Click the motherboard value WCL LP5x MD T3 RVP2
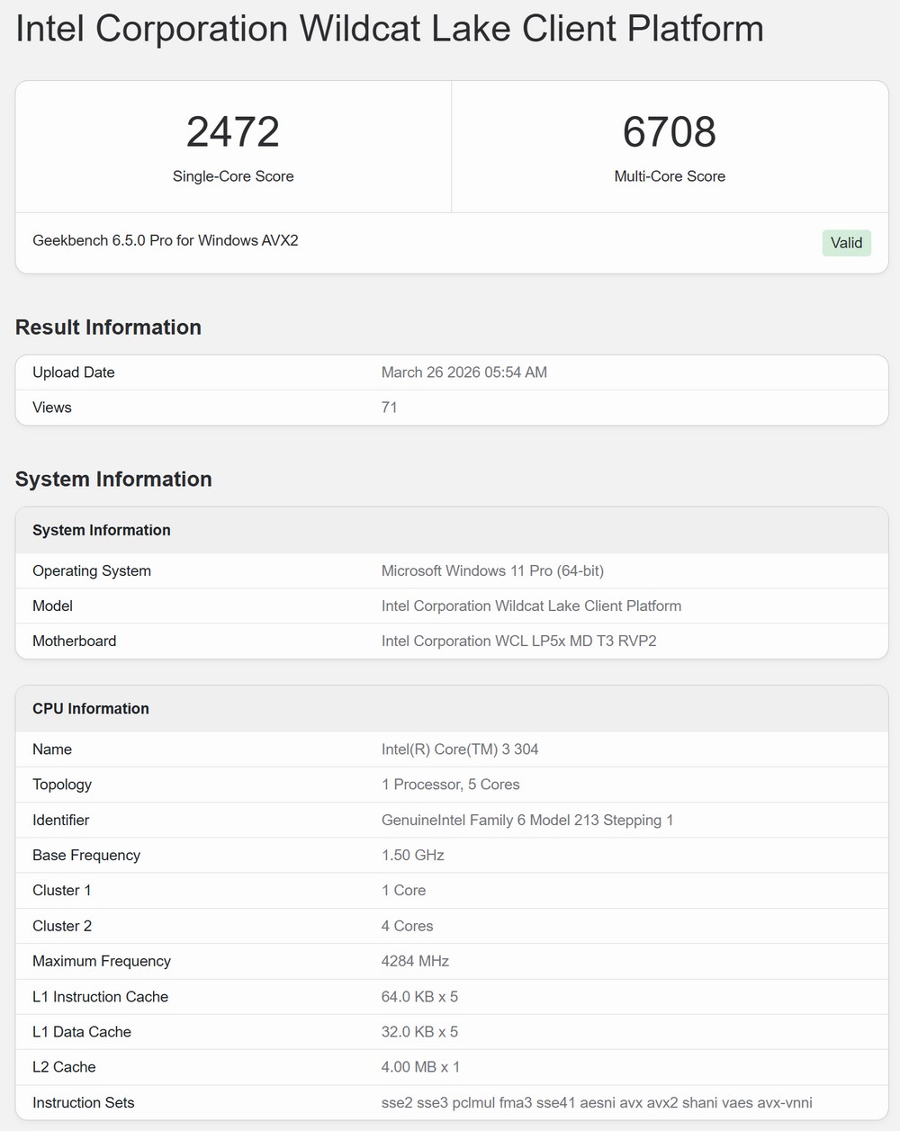900x1131 pixels. (518, 642)
